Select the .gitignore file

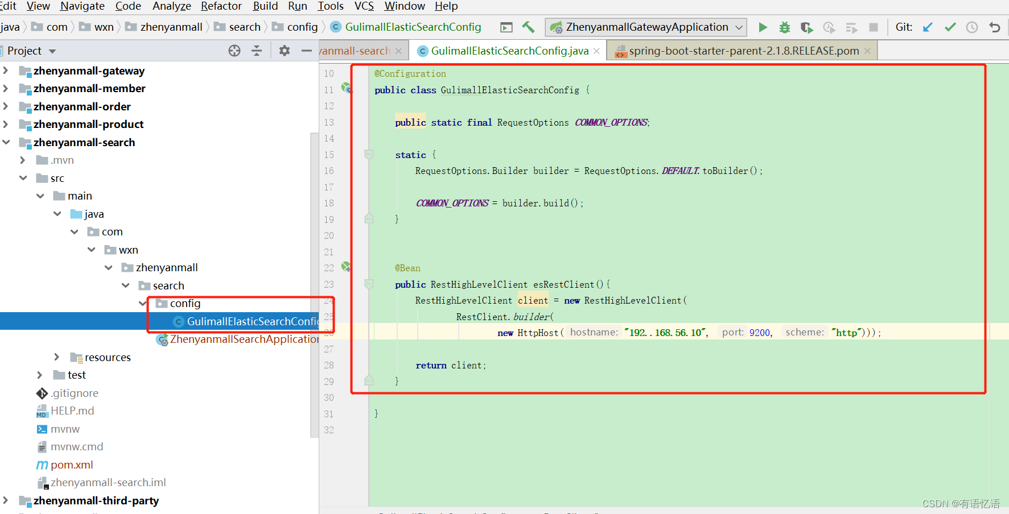(75, 393)
